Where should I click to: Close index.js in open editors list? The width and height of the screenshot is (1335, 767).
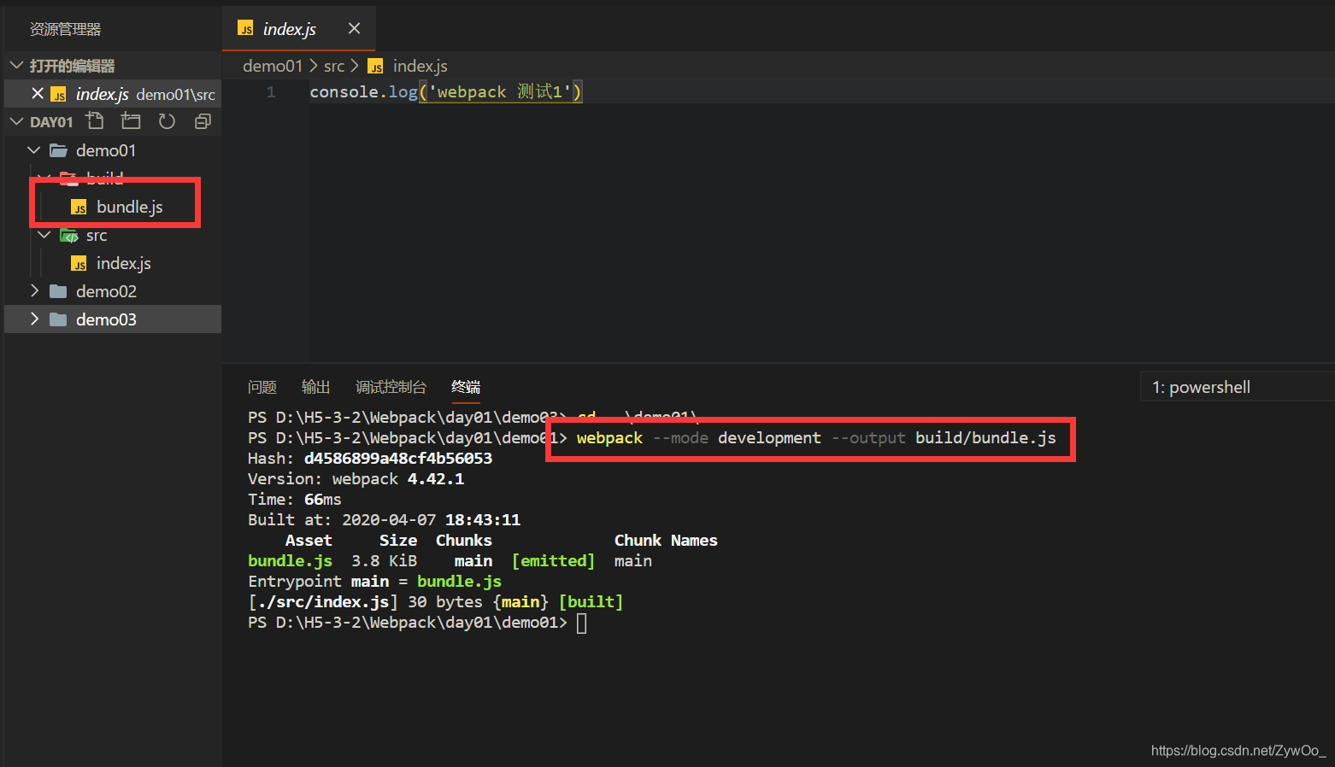pos(38,93)
